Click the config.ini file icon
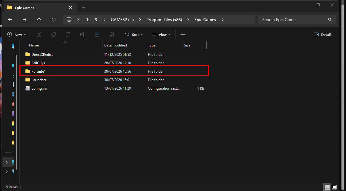This screenshot has height=191, width=346. (x=28, y=88)
